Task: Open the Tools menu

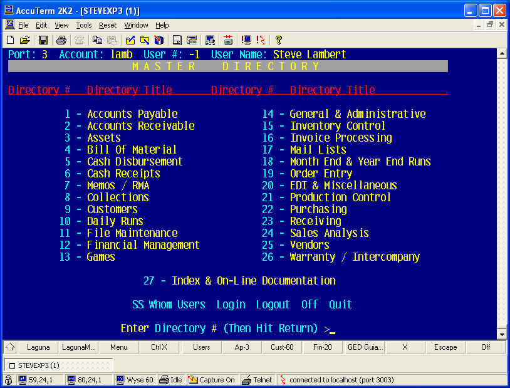Action: tap(84, 25)
